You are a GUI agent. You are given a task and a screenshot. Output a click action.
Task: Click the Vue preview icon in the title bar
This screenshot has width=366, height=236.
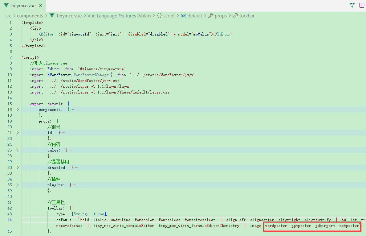351,5
